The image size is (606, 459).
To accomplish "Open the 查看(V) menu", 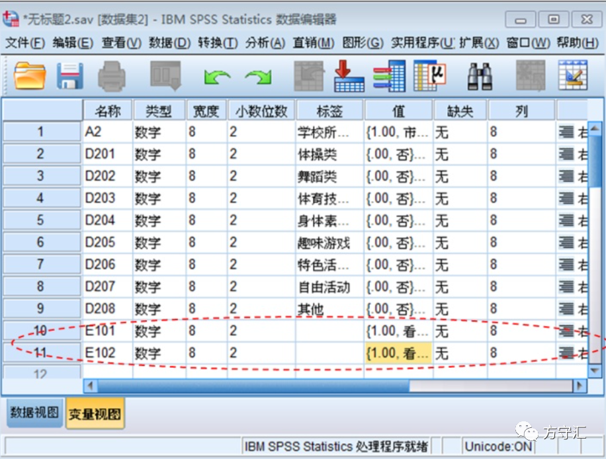I will (x=121, y=42).
